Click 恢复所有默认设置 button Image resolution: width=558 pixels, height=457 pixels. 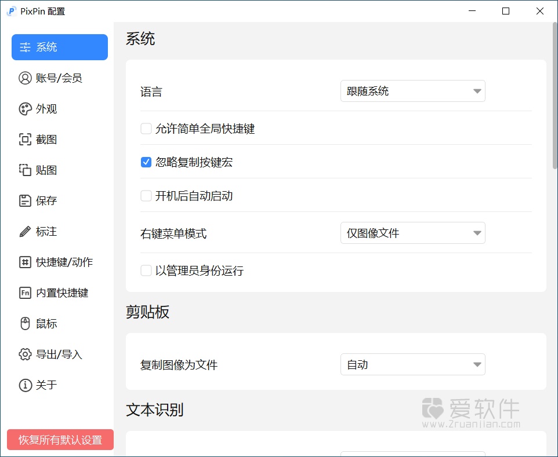[x=60, y=440]
